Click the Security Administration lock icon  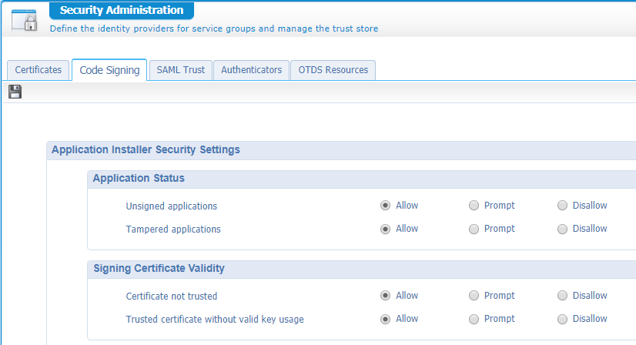[x=24, y=20]
